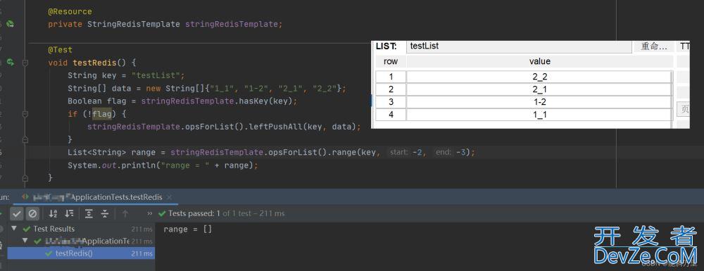Click the println statement in code
The width and height of the screenshot is (704, 271).
(163, 165)
